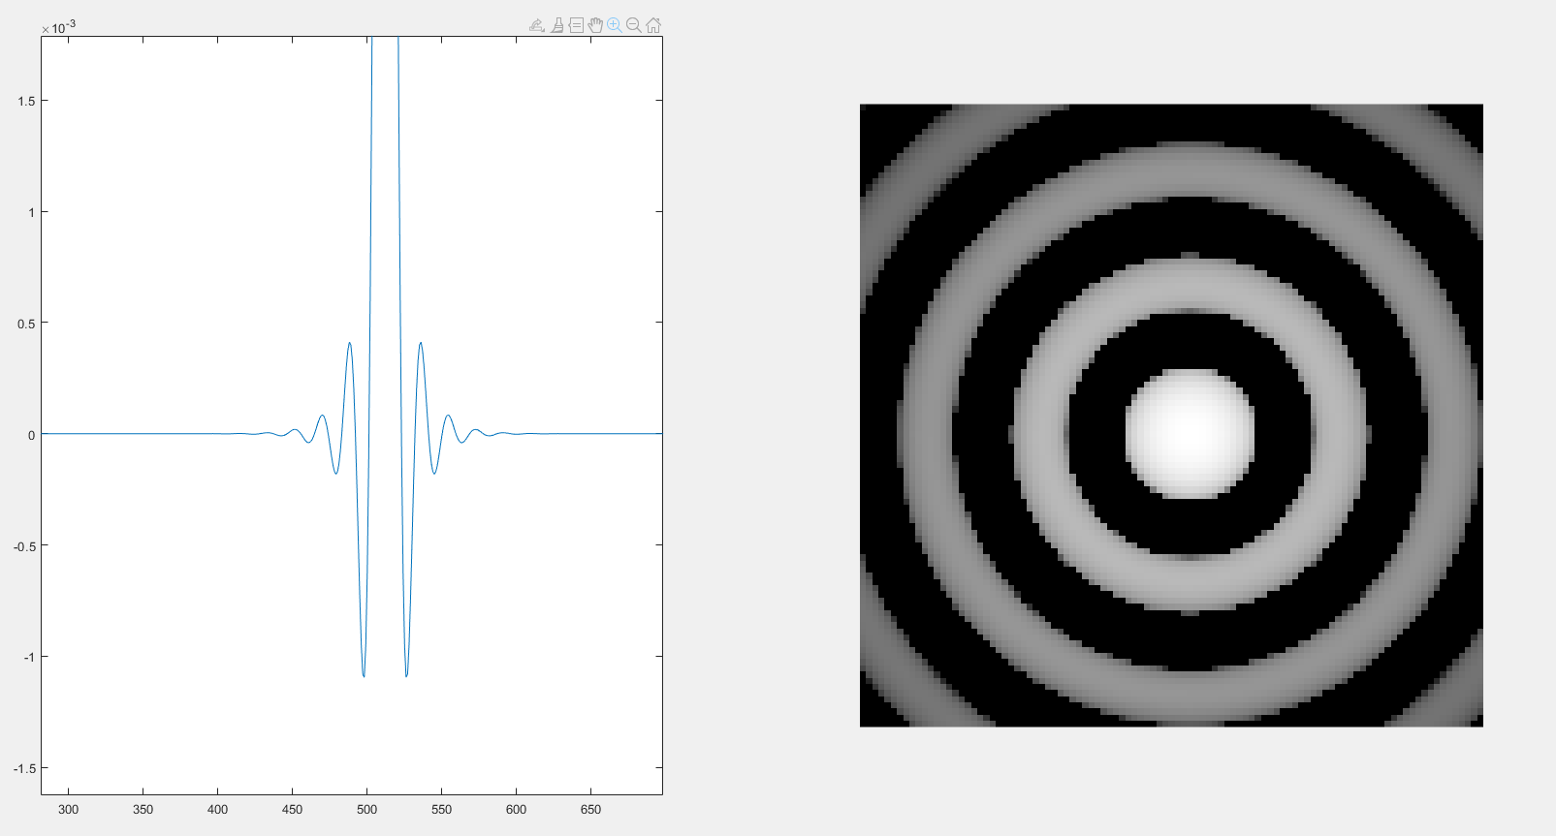Click the x-axis tick label 350
Screen dimensions: 1556x836
coord(143,810)
